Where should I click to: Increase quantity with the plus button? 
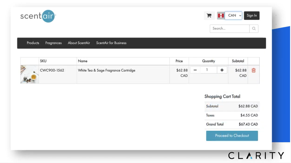pos(222,70)
